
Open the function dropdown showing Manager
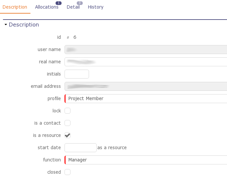tap(146, 160)
